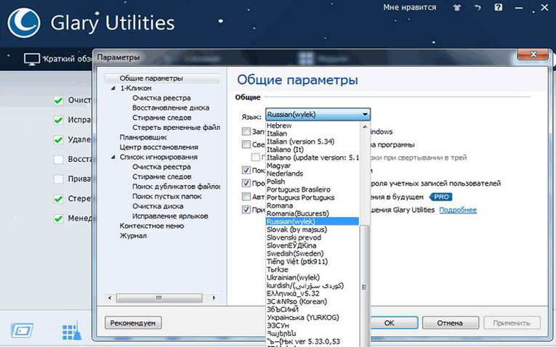Image resolution: width=556 pixels, height=347 pixels.
Task: Open the Язык combo box arrow
Action: pos(365,115)
